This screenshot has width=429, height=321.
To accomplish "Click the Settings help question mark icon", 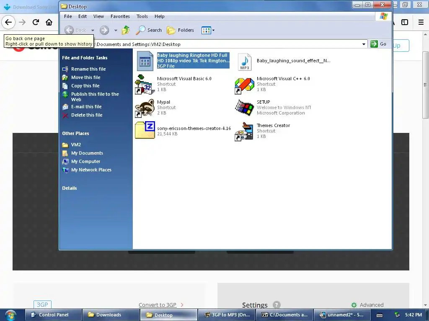I will click(x=277, y=305).
